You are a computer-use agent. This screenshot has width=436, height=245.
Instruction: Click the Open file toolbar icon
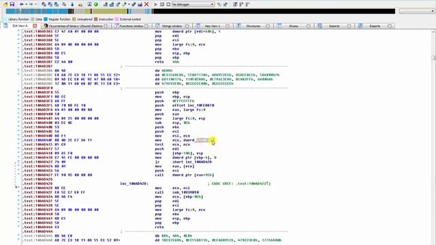pos(5,4)
